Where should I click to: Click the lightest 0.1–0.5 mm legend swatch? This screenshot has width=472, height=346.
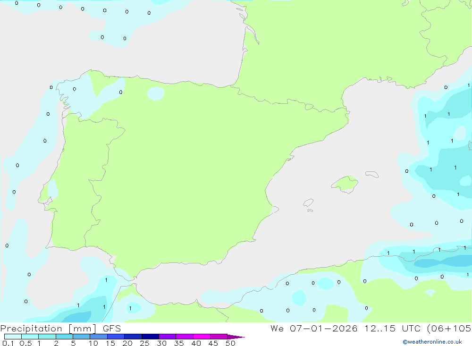point(13,337)
